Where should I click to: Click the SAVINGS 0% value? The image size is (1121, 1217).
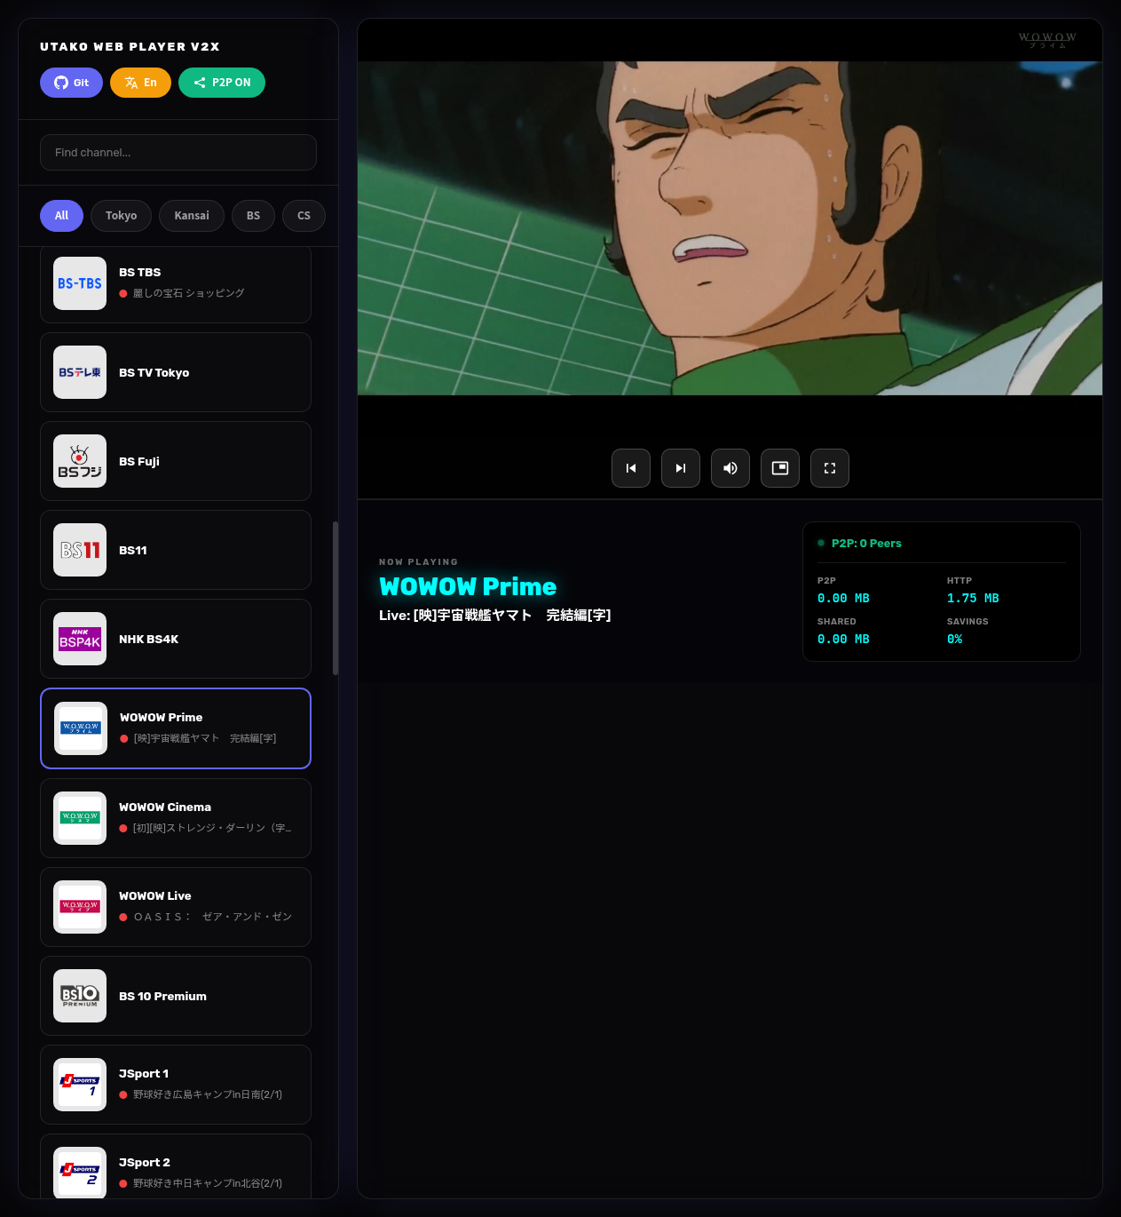pos(955,640)
